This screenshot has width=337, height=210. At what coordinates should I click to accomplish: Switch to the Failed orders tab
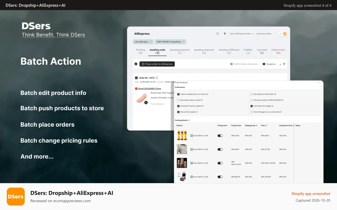click(x=278, y=51)
